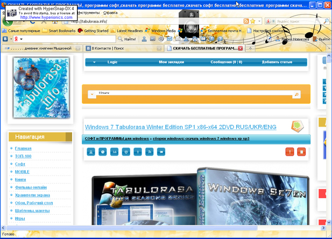Go to 'Главная' in the navigation

pyautogui.click(x=23, y=149)
